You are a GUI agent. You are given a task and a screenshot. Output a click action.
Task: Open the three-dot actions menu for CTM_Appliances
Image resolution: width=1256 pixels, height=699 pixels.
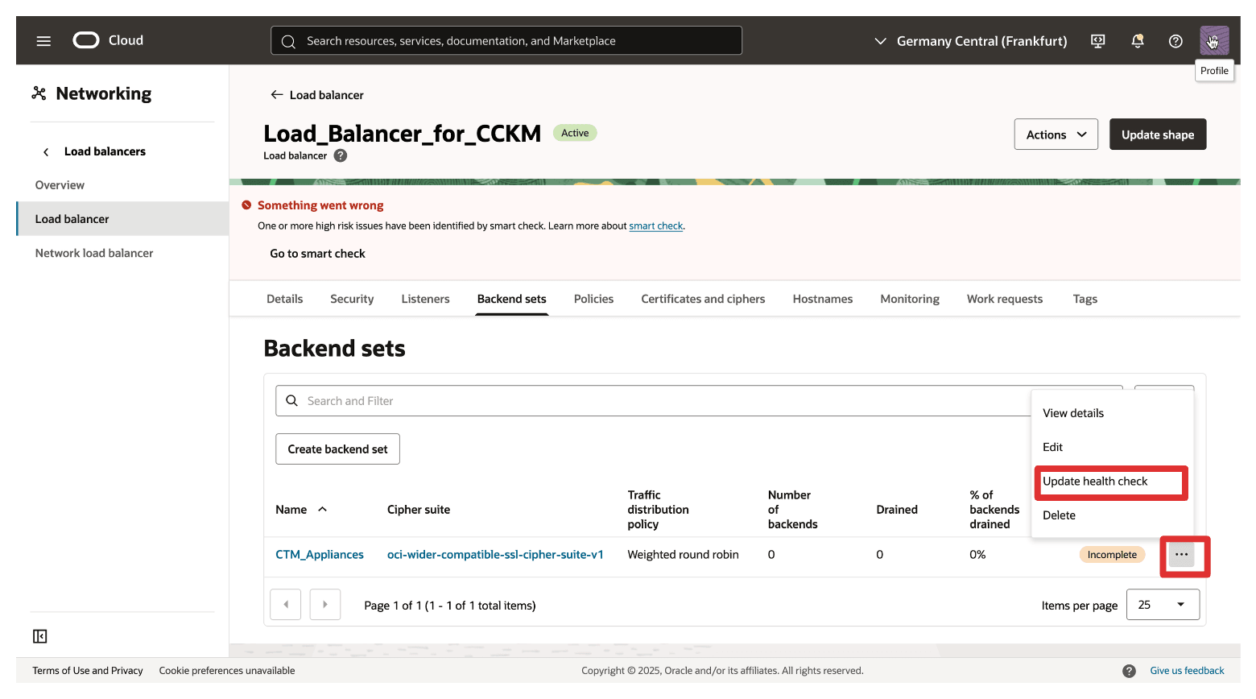point(1181,555)
